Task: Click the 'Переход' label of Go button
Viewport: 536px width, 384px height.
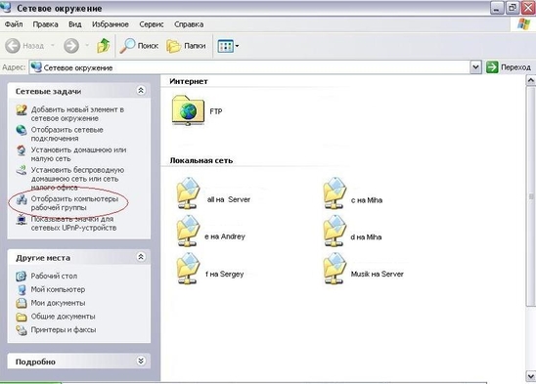Action: 515,67
